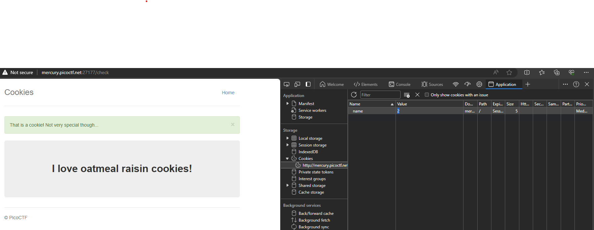Viewport: 594px width, 230px height.
Task: Collapse the Cookies tree arrow
Action: click(x=287, y=159)
